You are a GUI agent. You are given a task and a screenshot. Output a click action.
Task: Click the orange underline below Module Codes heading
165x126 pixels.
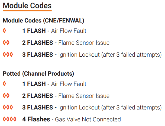pos(27,11)
